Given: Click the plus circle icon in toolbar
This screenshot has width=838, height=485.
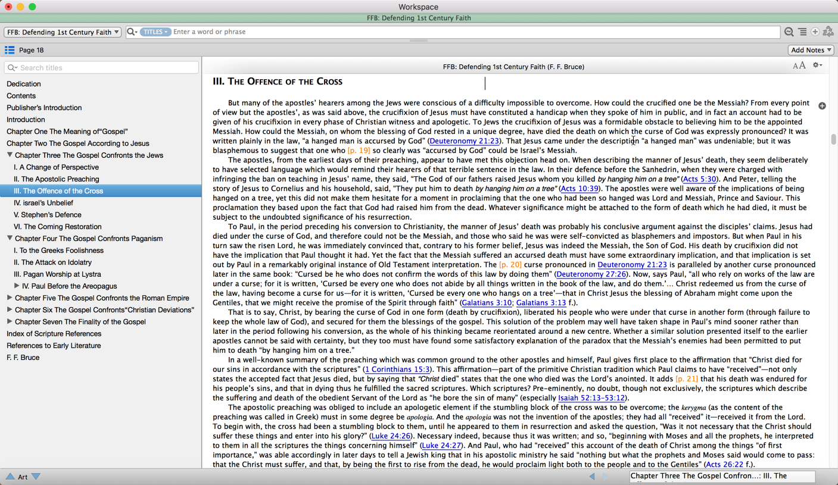Looking at the screenshot, I should coord(815,32).
